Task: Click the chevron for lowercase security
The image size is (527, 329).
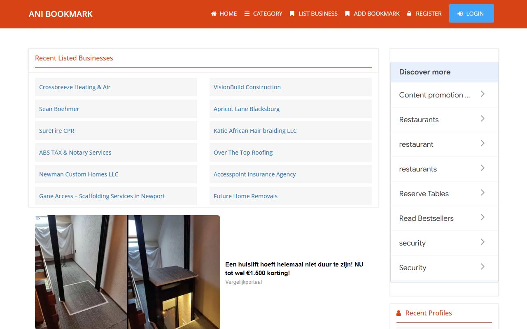Action: pyautogui.click(x=483, y=242)
